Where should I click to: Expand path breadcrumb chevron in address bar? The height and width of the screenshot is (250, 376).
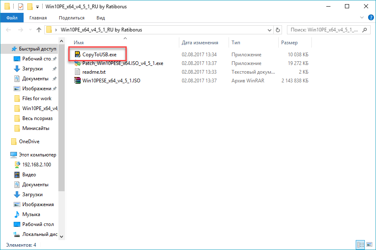[x=56, y=30]
